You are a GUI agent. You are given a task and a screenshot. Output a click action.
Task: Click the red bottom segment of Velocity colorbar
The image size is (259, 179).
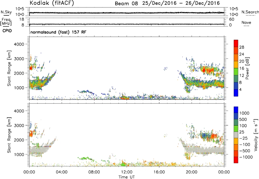[x=236, y=160]
